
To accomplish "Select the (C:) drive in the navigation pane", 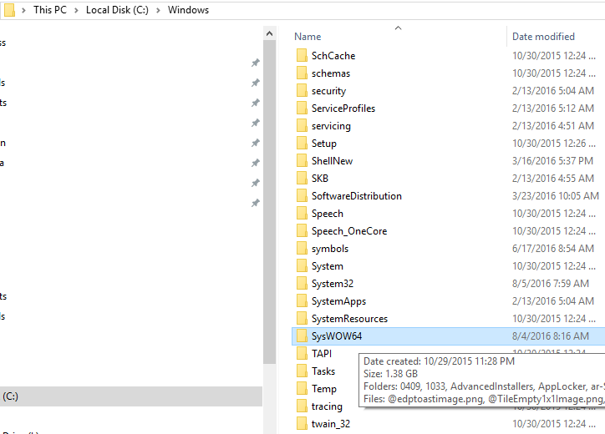I will pos(131,396).
